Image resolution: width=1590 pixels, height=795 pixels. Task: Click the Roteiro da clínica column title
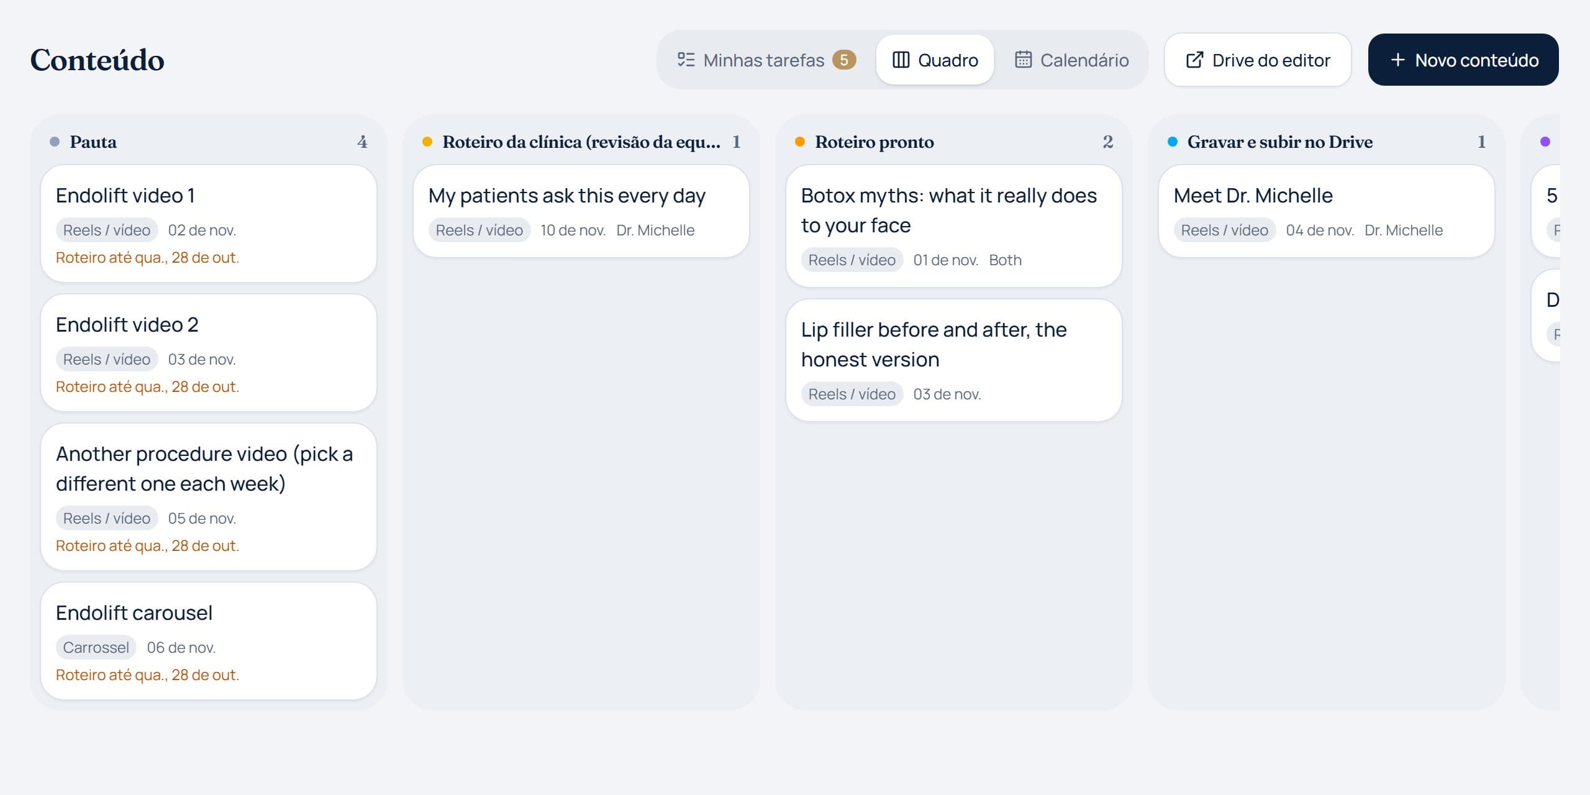click(x=581, y=142)
